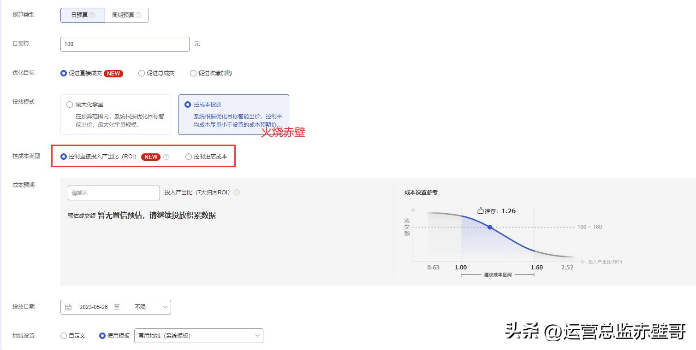The width and height of the screenshot is (696, 350).
Task: Click the NEW badge next to 促进直接成交
Action: (x=114, y=73)
